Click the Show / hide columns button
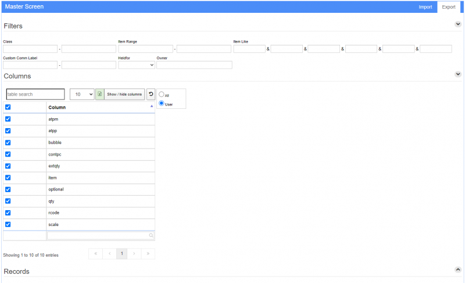Screen dimensions: 465x283 click(x=124, y=94)
